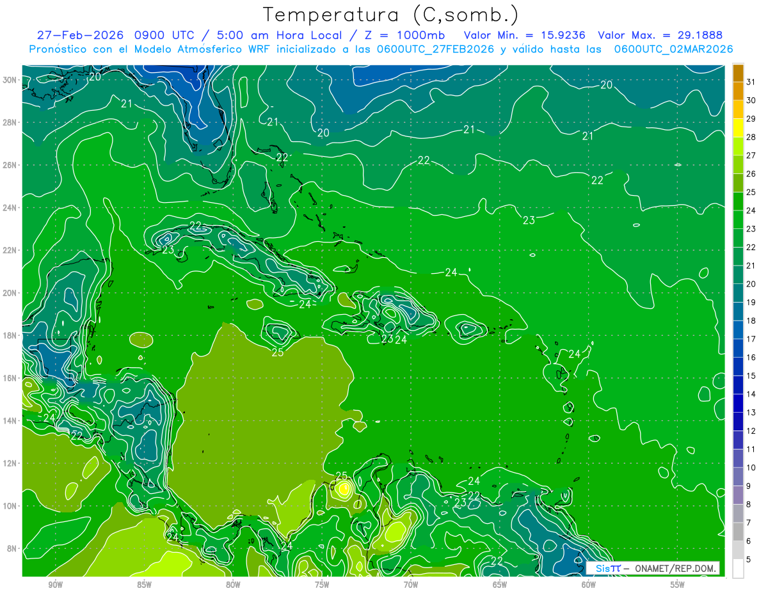Click the "12N" latitude axis label
The image size is (768, 593).
10,463
